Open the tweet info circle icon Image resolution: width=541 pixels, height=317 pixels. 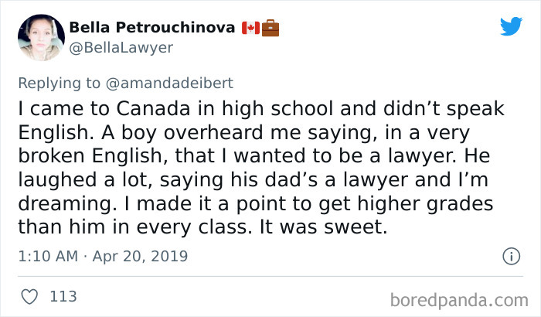tap(510, 256)
